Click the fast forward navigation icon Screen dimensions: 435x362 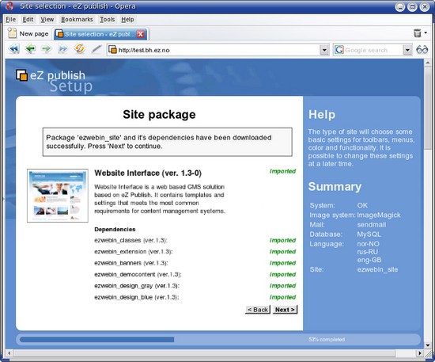62,49
